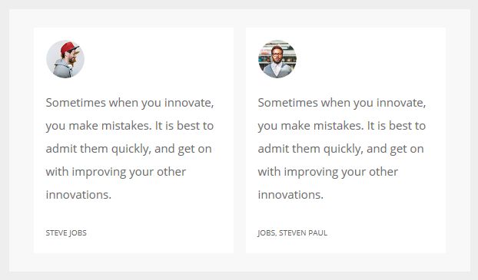Click the word "mistakes." in Steven Paul card
Viewport: 478px width, 280px height.
click(x=339, y=126)
